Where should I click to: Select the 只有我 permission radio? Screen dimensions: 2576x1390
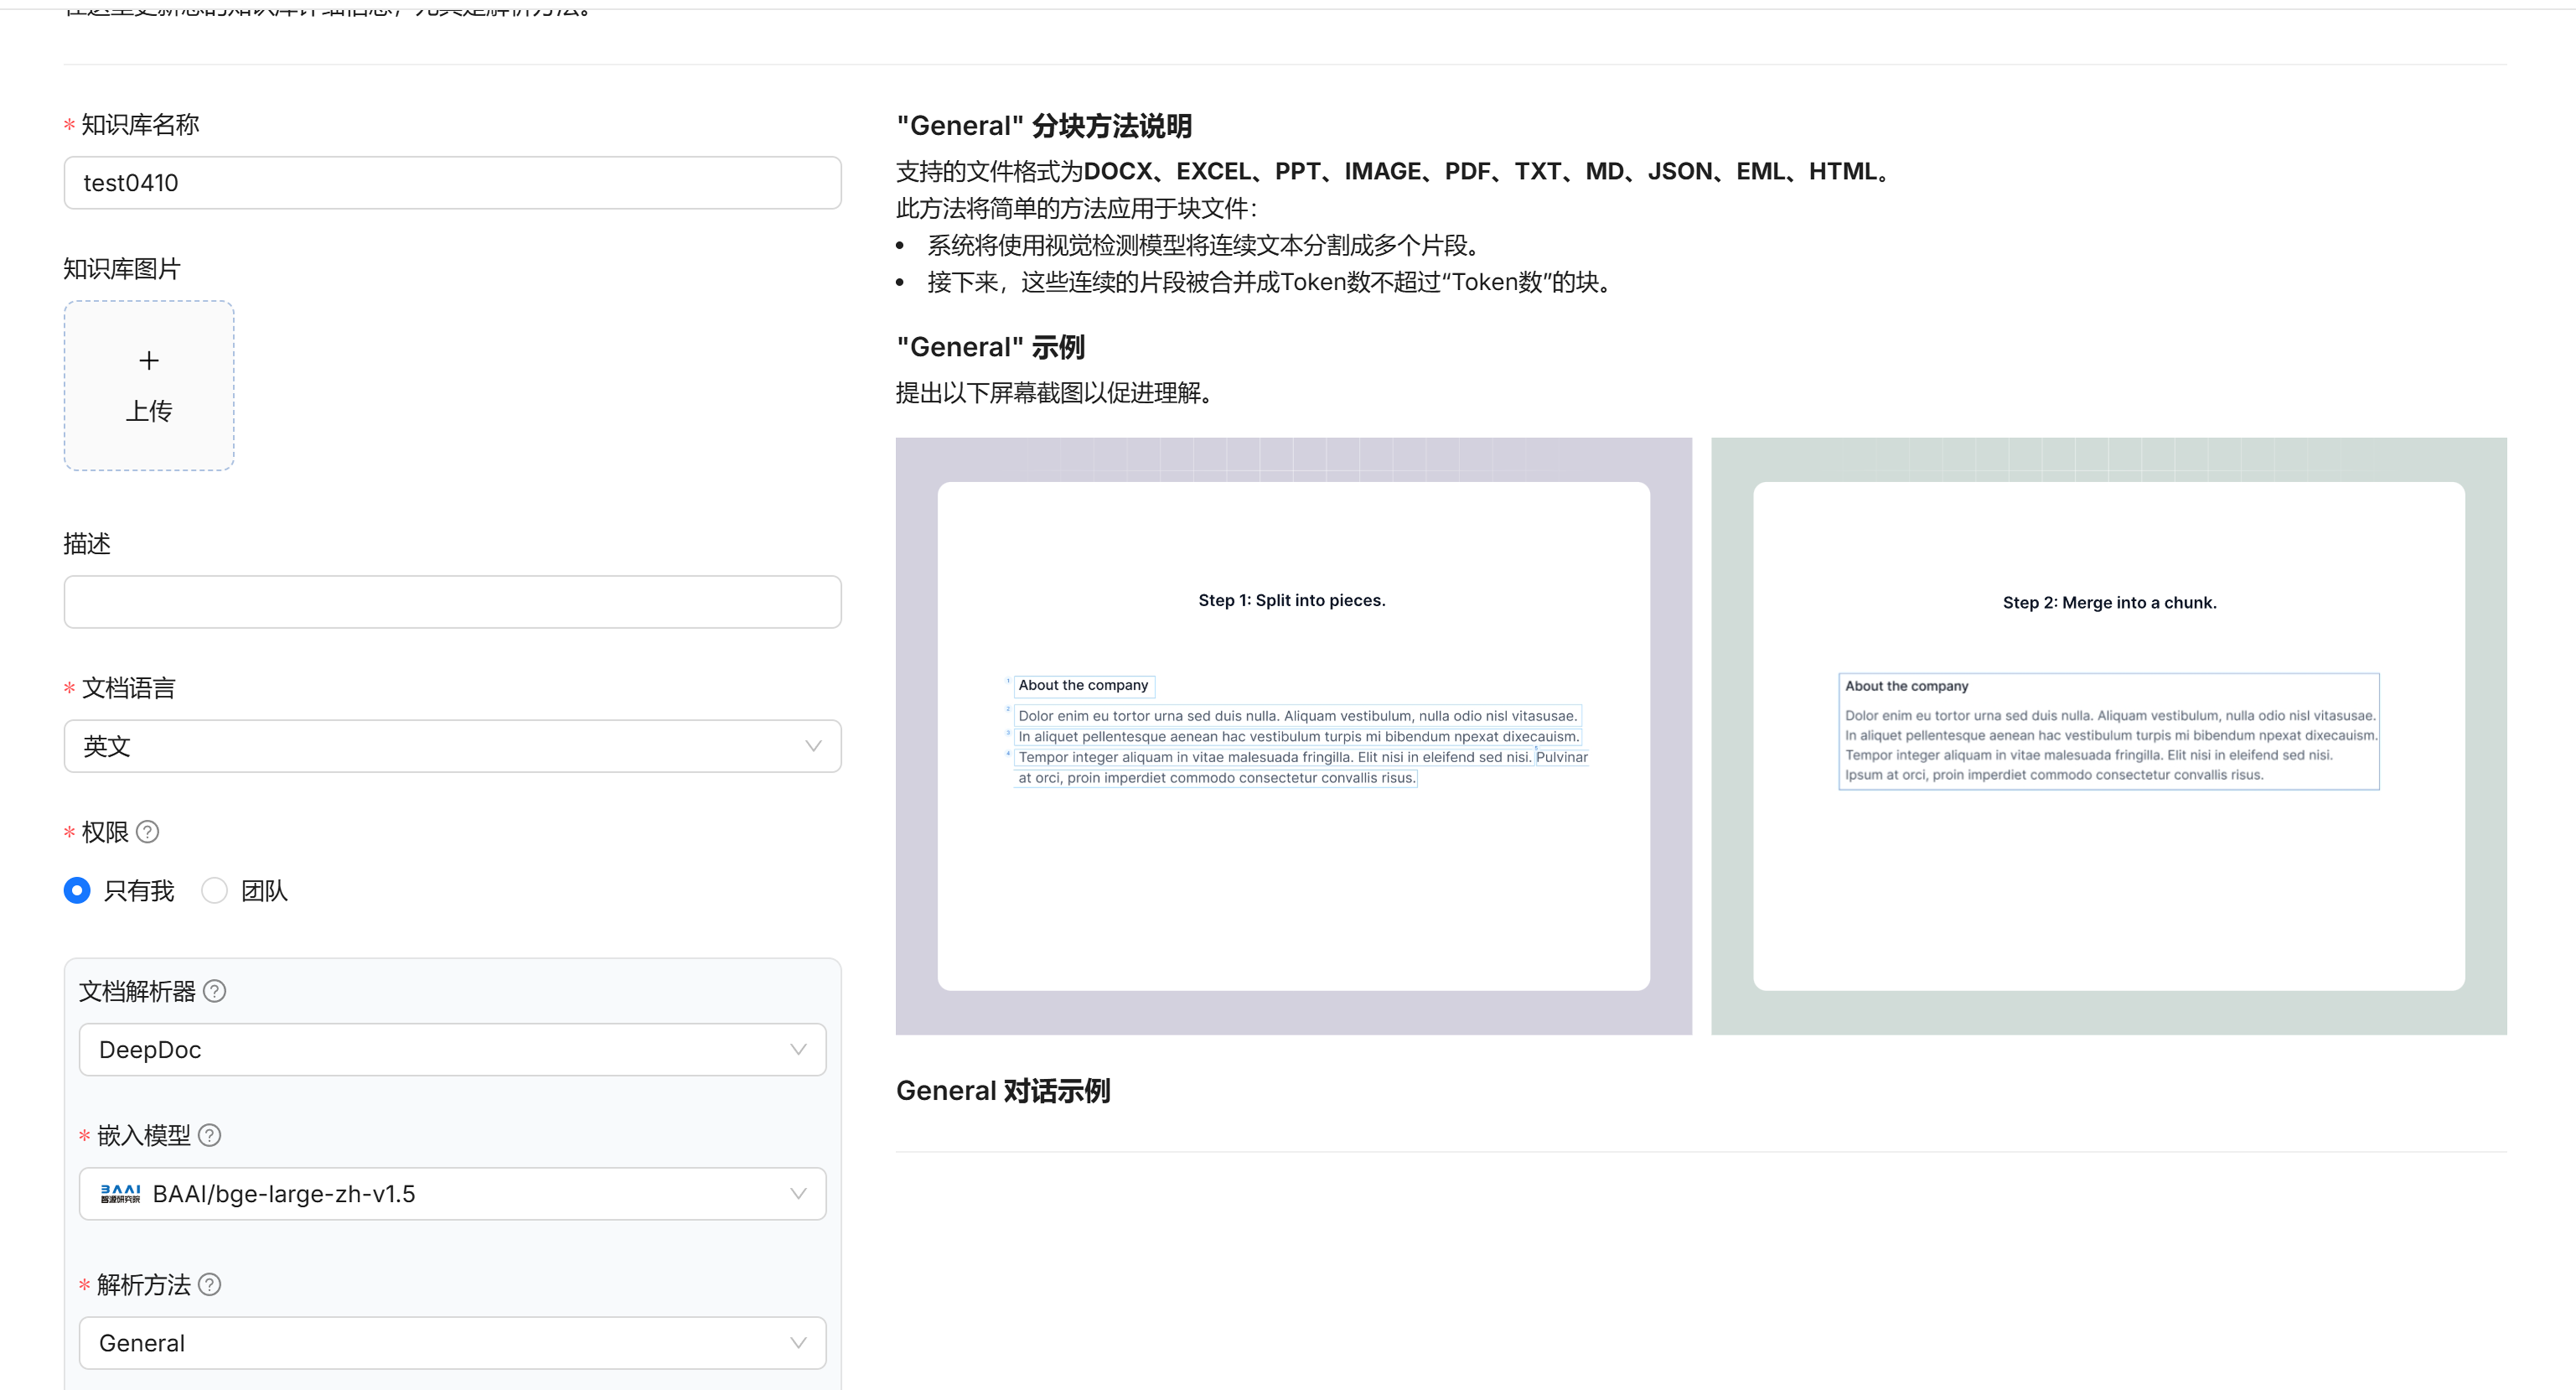click(x=77, y=890)
